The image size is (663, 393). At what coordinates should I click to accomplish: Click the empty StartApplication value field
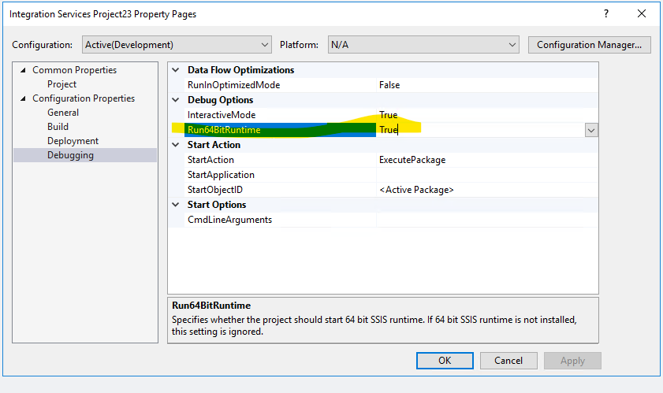point(487,175)
